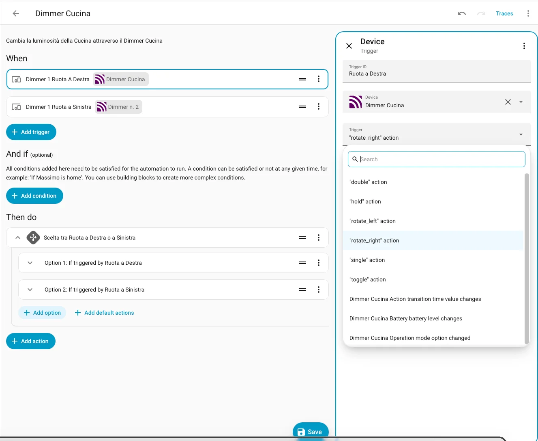Image resolution: width=538 pixels, height=441 pixels.
Task: Click the Dimmer n. 2 device chip
Action: 118,107
